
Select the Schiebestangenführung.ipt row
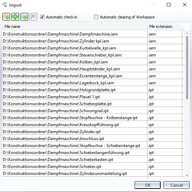93,153
